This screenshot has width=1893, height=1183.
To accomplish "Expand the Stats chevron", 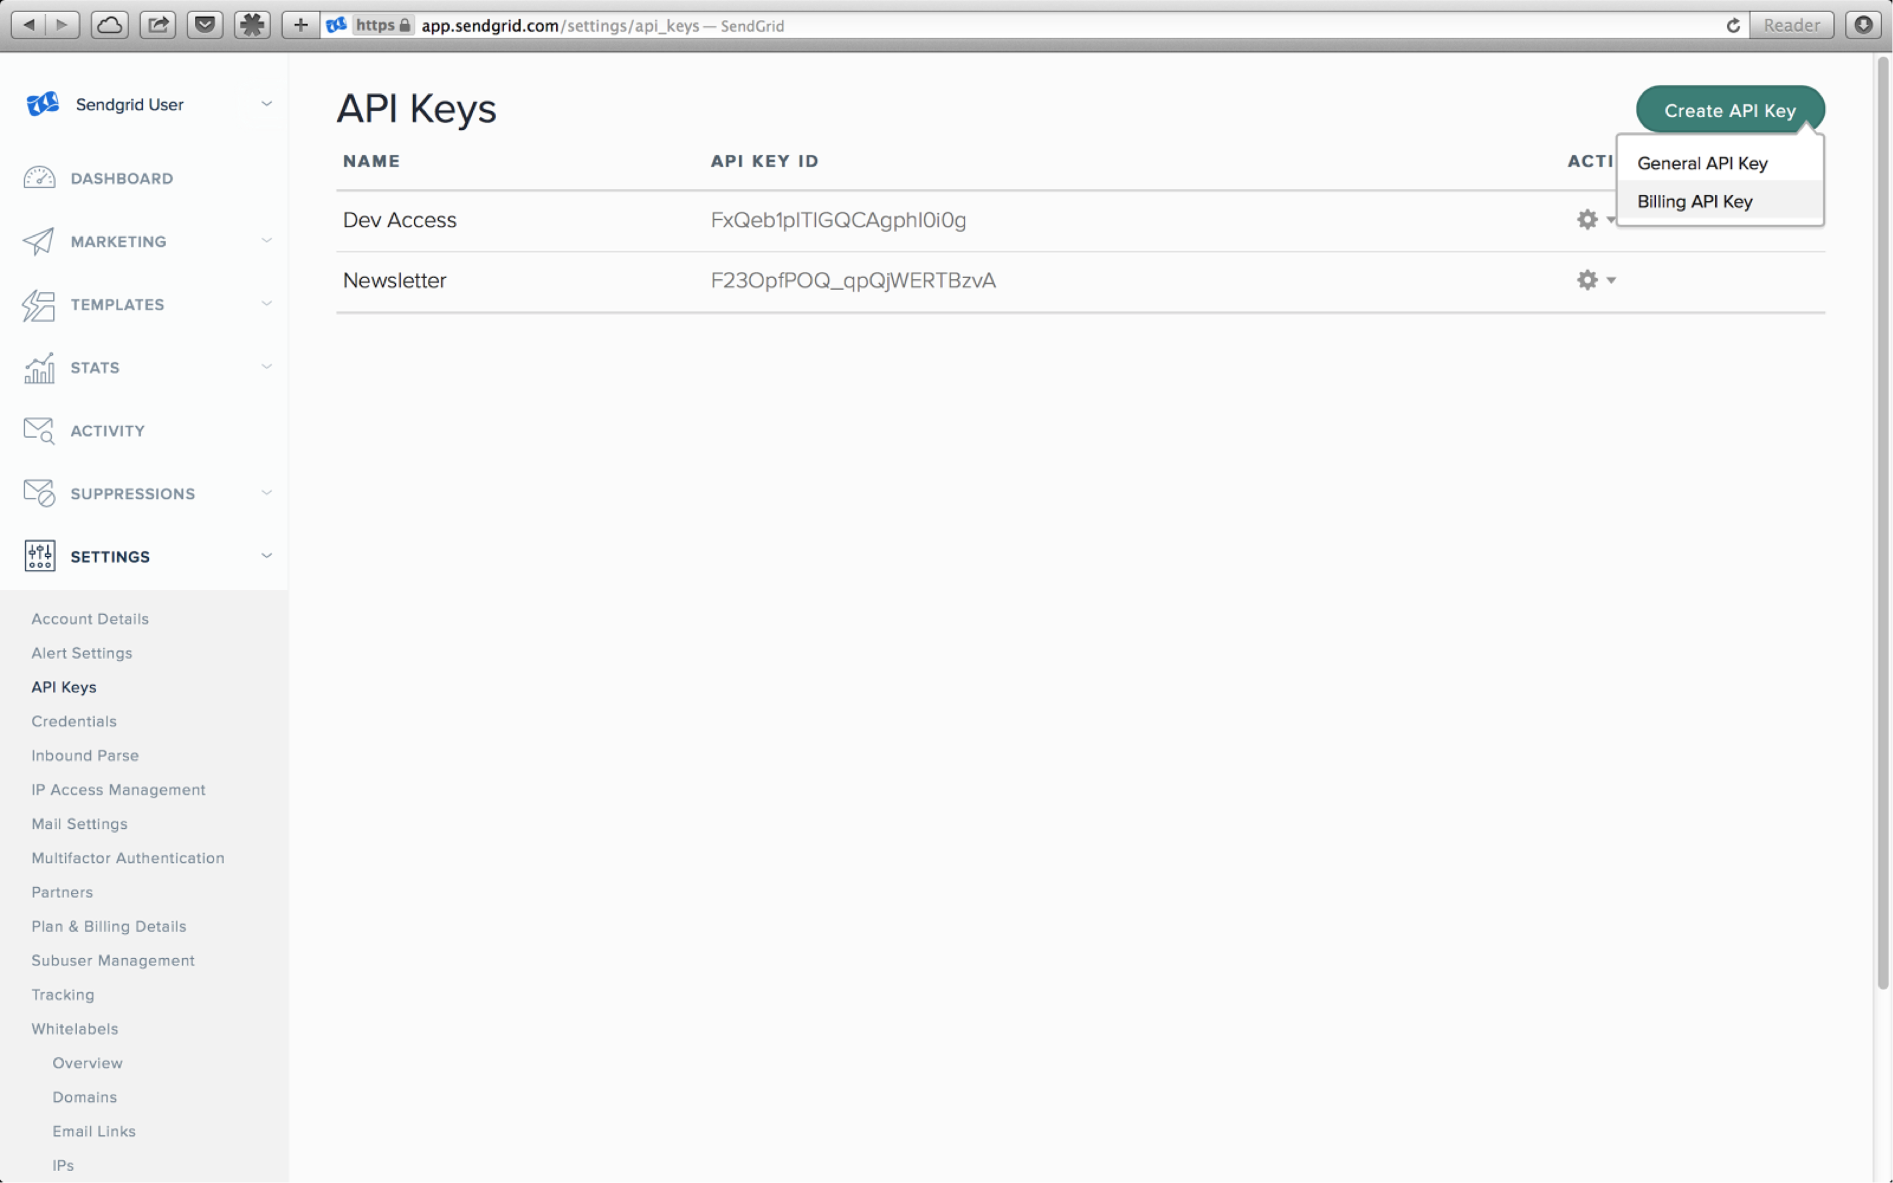I will click(266, 366).
